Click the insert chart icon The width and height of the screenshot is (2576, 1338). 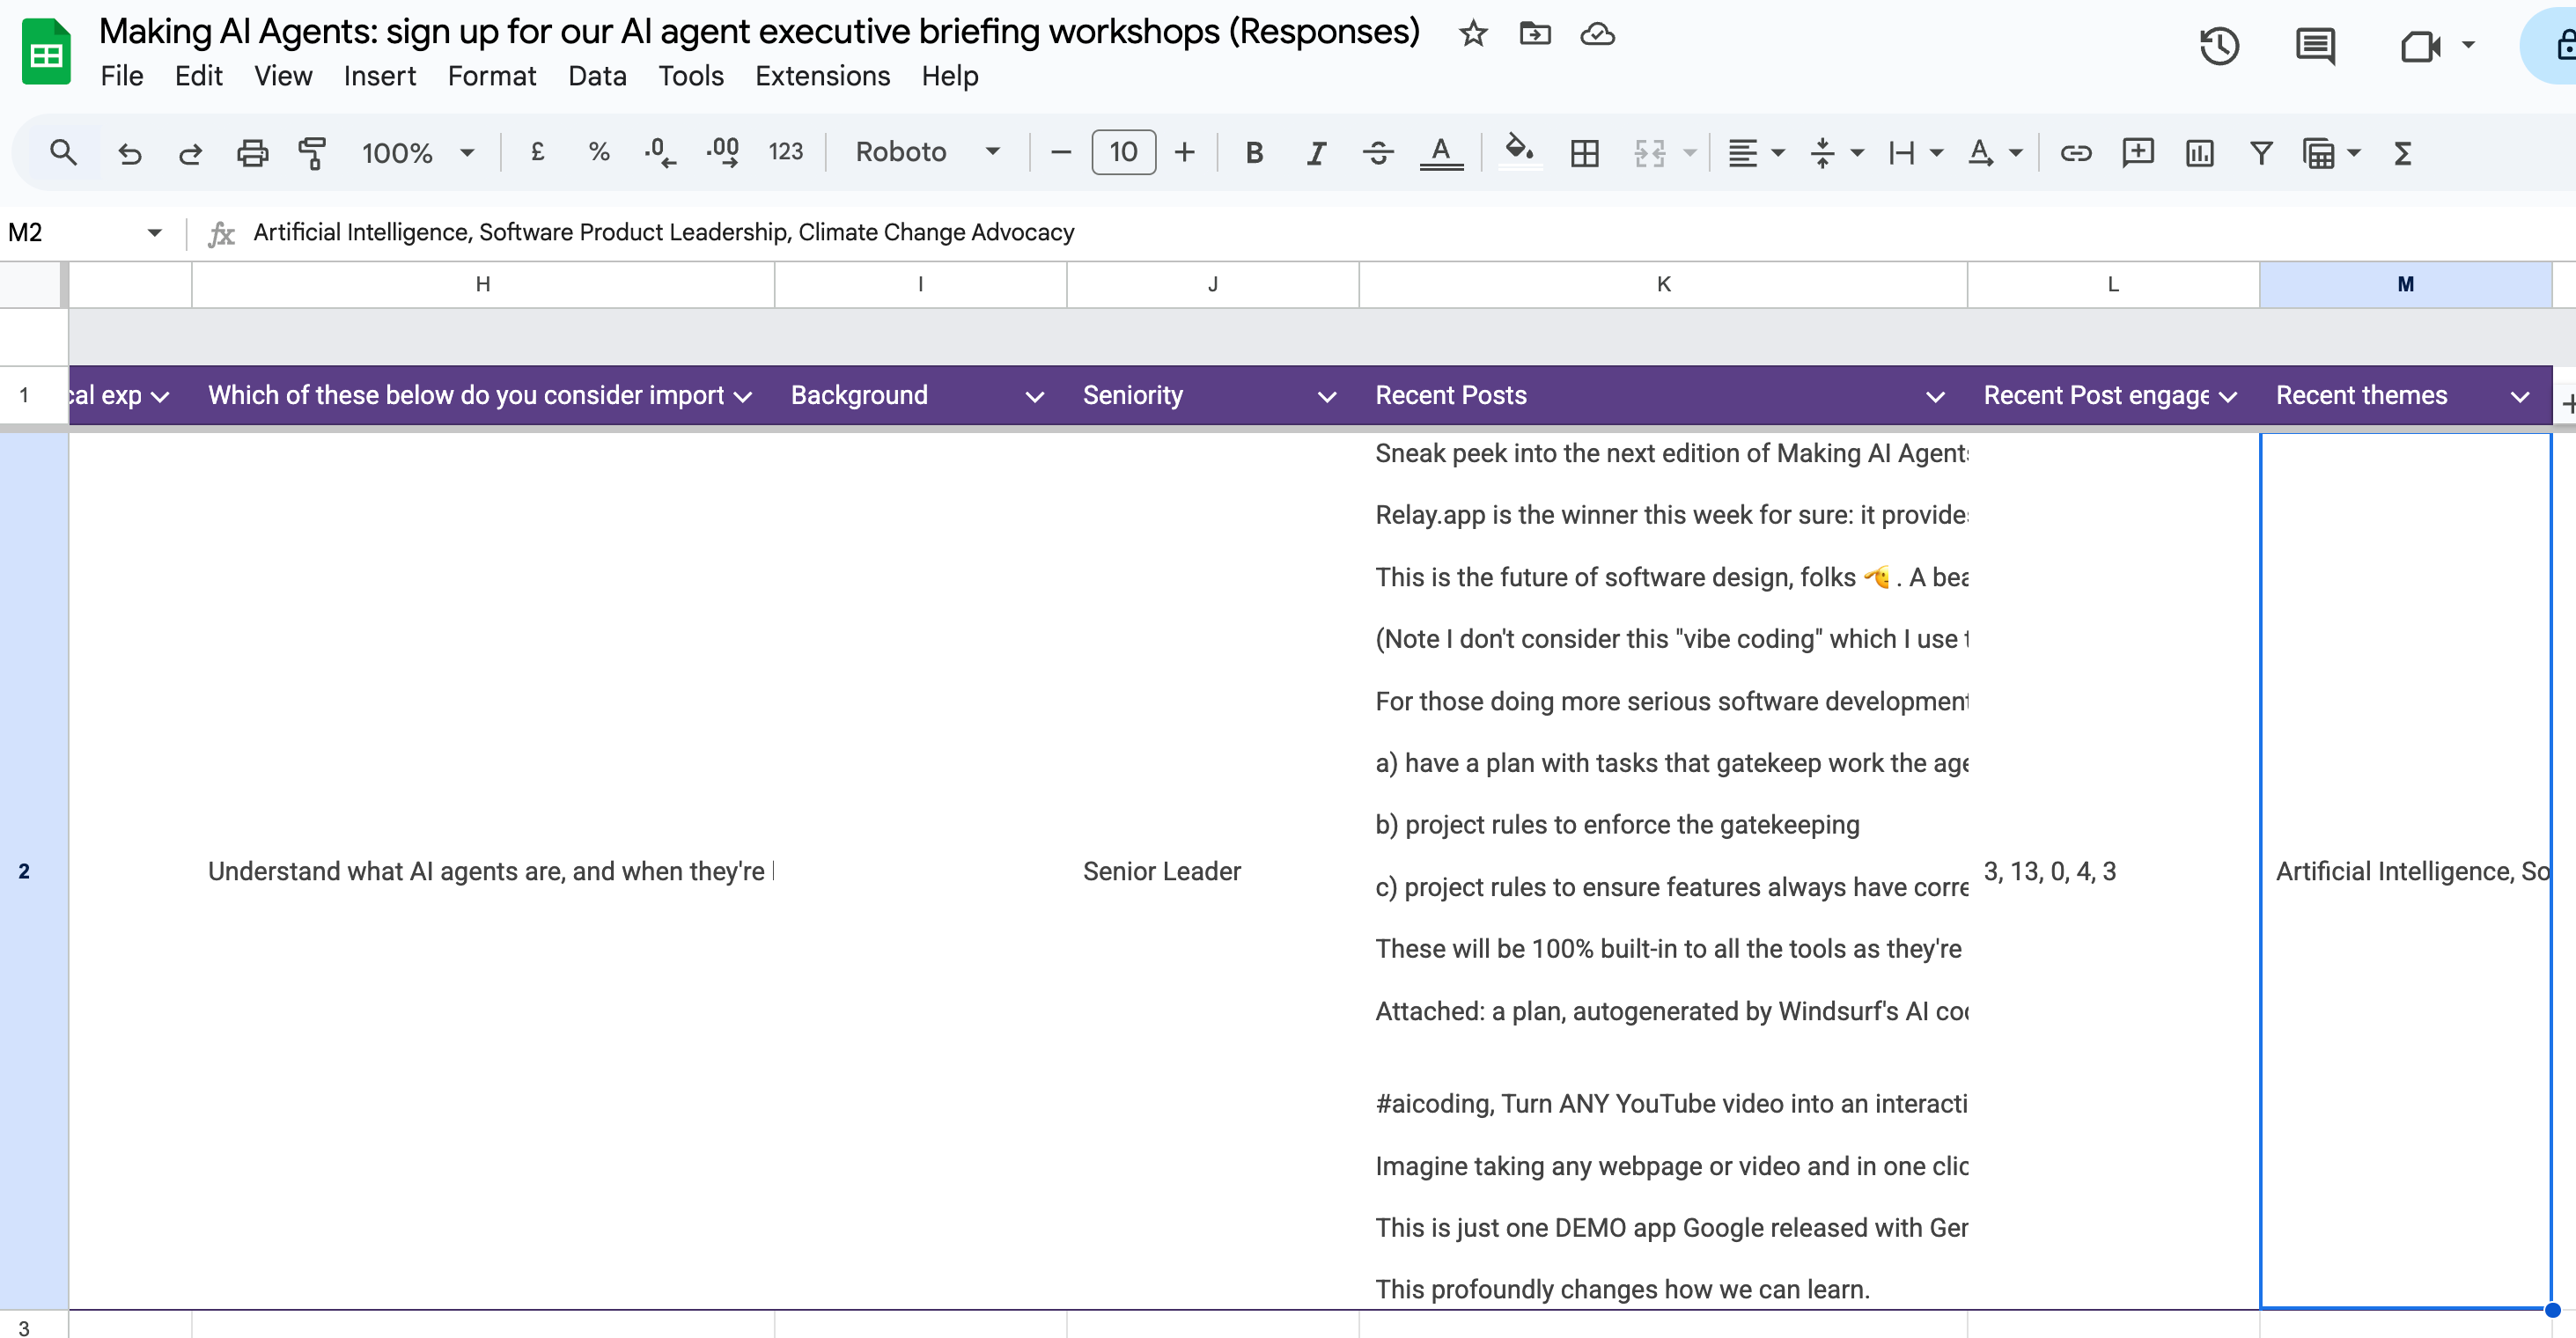(x=2199, y=153)
